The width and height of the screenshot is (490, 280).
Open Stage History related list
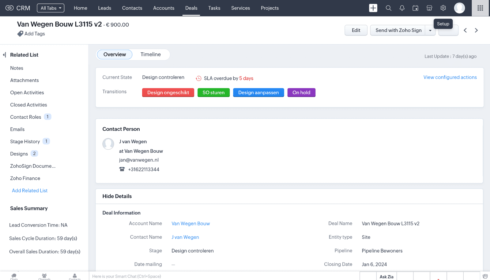pyautogui.click(x=25, y=141)
